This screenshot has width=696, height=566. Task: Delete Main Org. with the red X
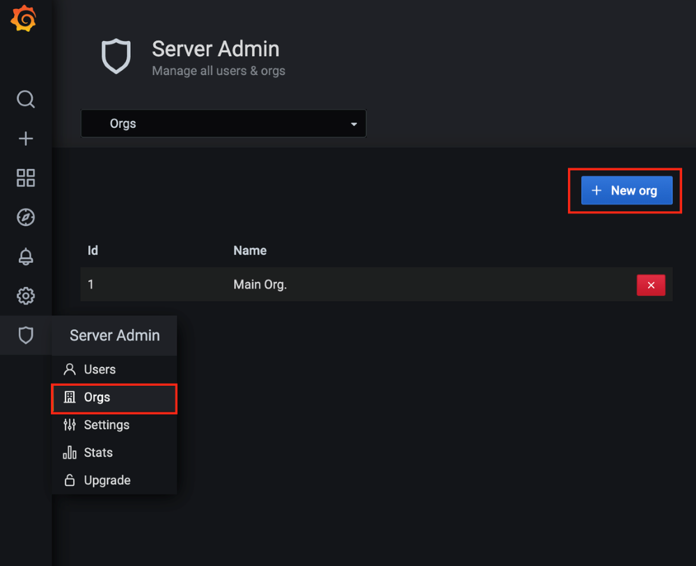click(651, 285)
